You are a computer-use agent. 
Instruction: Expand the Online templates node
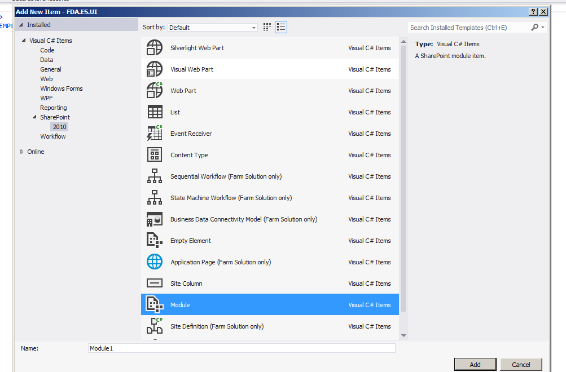pyautogui.click(x=21, y=151)
